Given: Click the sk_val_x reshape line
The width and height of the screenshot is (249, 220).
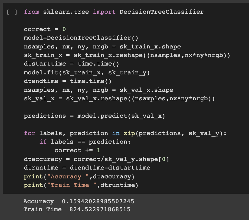Looking at the screenshot, I should (119, 99).
